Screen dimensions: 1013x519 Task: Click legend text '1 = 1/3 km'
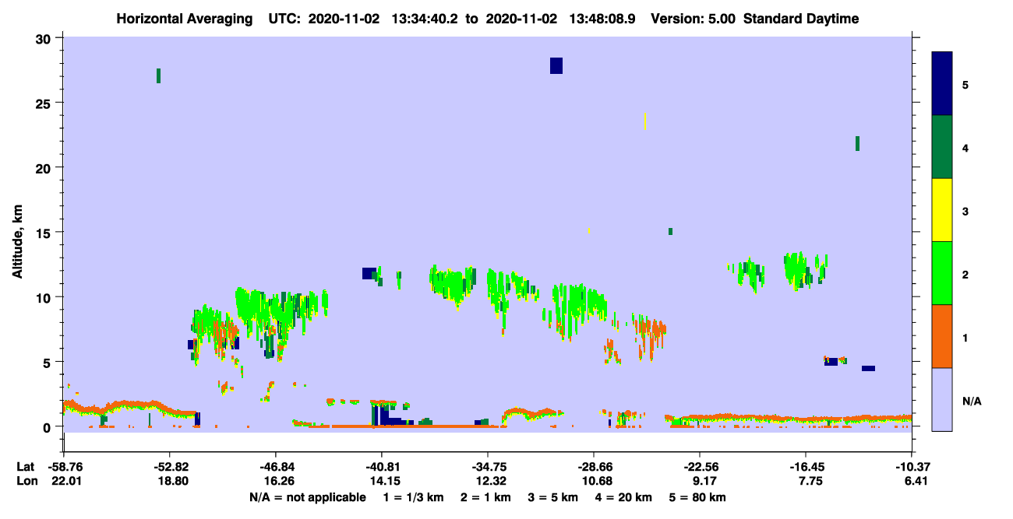coord(415,497)
